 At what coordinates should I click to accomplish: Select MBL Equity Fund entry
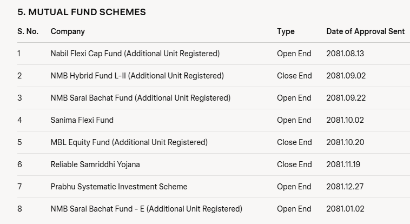(x=129, y=142)
